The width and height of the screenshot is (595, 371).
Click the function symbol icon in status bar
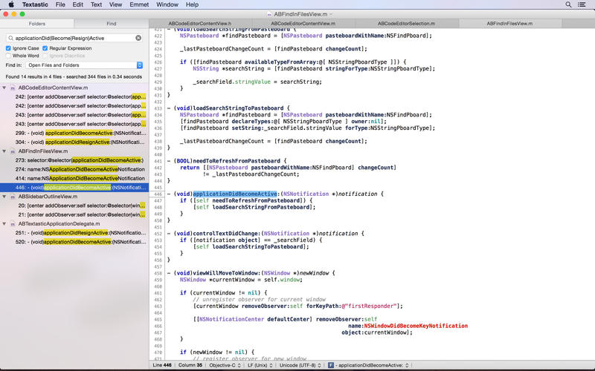pyautogui.click(x=330, y=366)
